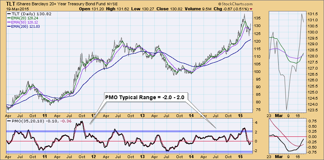Screen dimensions: 324x160
Task: Click the 135 price axis label on main chart
Action: coord(257,18)
